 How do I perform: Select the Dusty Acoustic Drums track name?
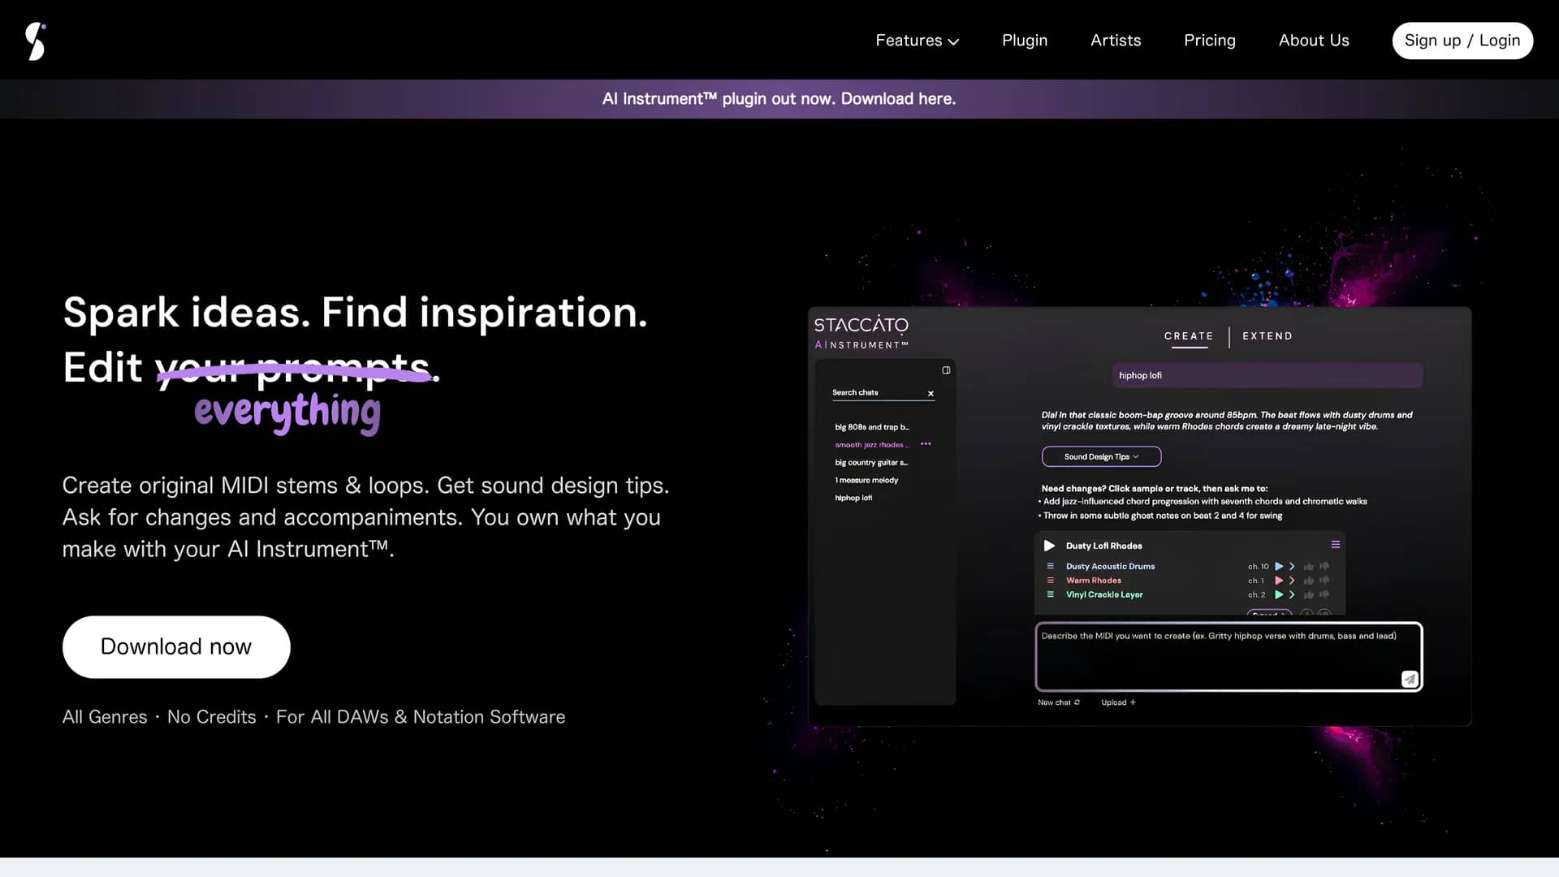click(x=1110, y=567)
